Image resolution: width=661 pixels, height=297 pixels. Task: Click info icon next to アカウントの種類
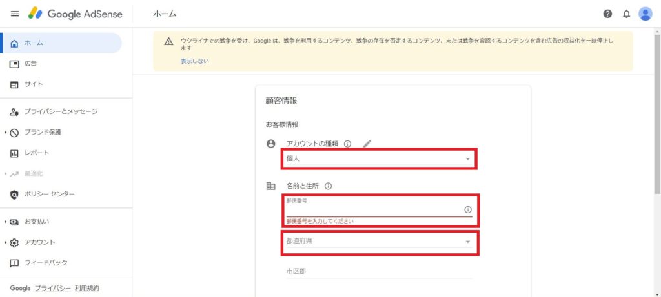point(347,144)
